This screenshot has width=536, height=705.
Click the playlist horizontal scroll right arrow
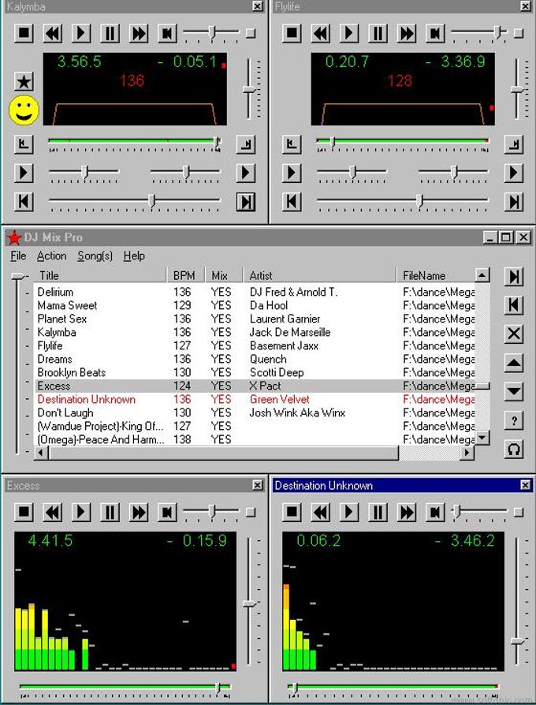467,453
